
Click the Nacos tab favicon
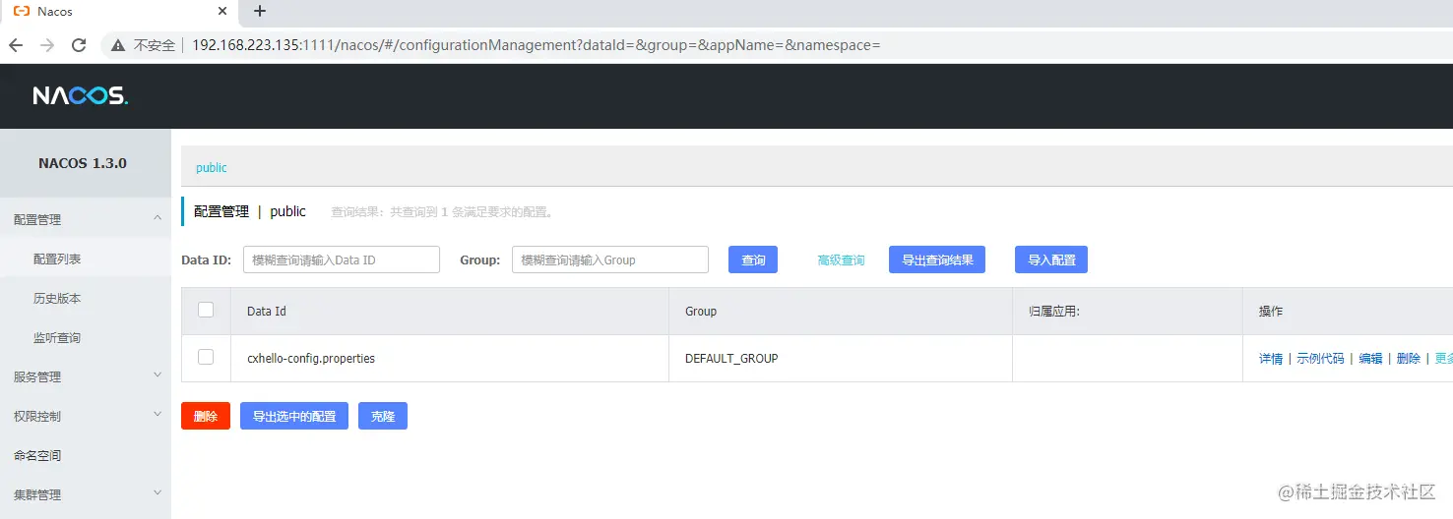coord(21,12)
